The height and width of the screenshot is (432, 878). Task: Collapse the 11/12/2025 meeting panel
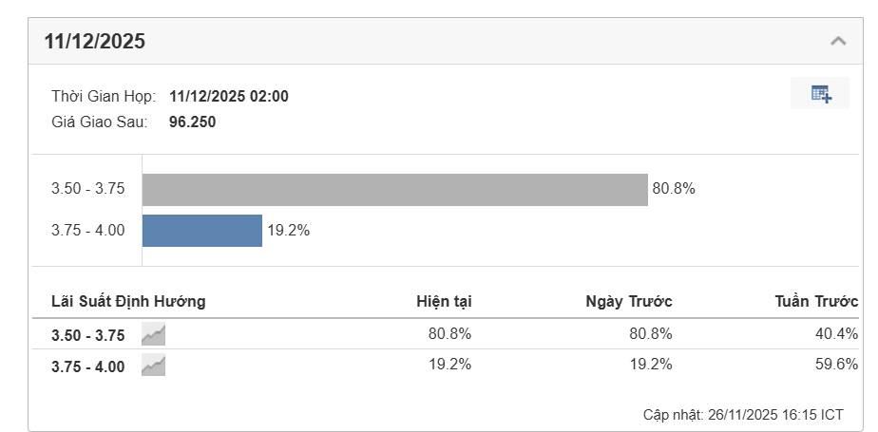[838, 41]
